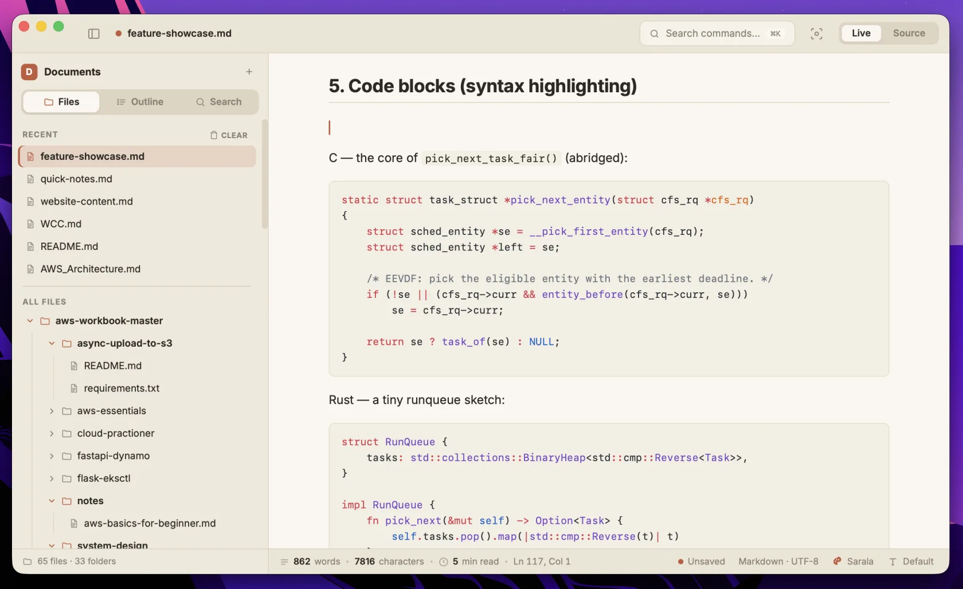Click the file icon of WCC.md
The width and height of the screenshot is (963, 589).
[x=30, y=224]
